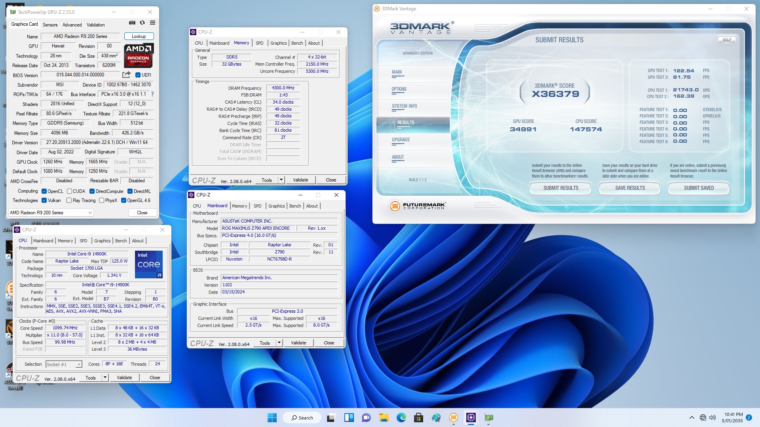Screen dimensions: 760x427
Task: Click the CPU-Z taskbar icon
Action: [471, 418]
